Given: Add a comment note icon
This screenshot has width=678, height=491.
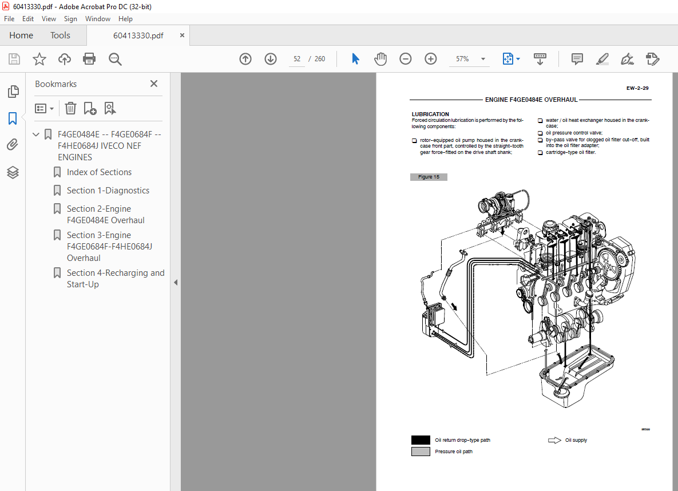Looking at the screenshot, I should point(577,59).
